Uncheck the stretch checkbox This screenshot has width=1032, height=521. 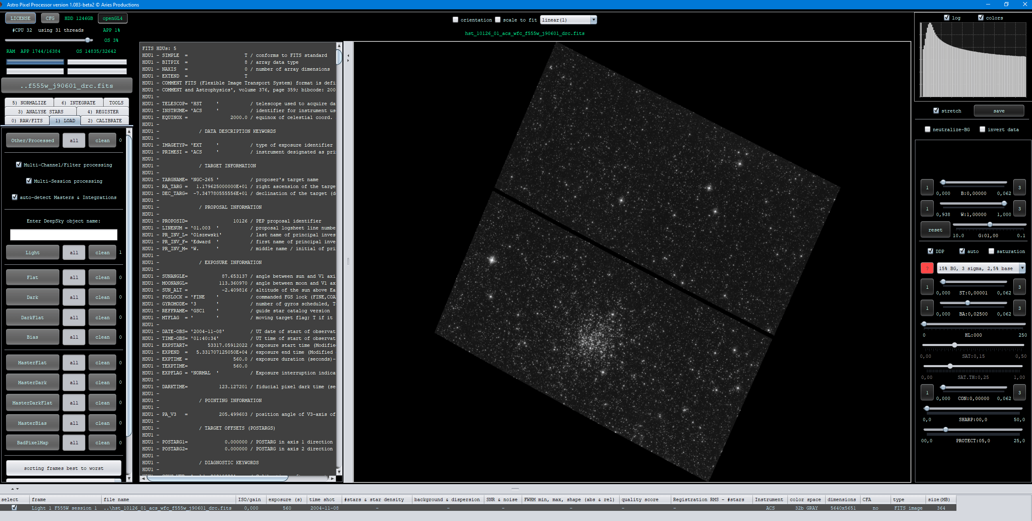[x=936, y=110]
